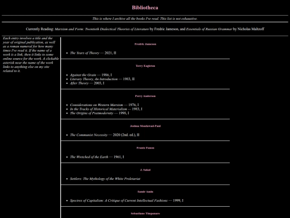Select the Sebastiano Timpanaro author heading
Image resolution: width=290 pixels, height=218 pixels.
coord(146,214)
